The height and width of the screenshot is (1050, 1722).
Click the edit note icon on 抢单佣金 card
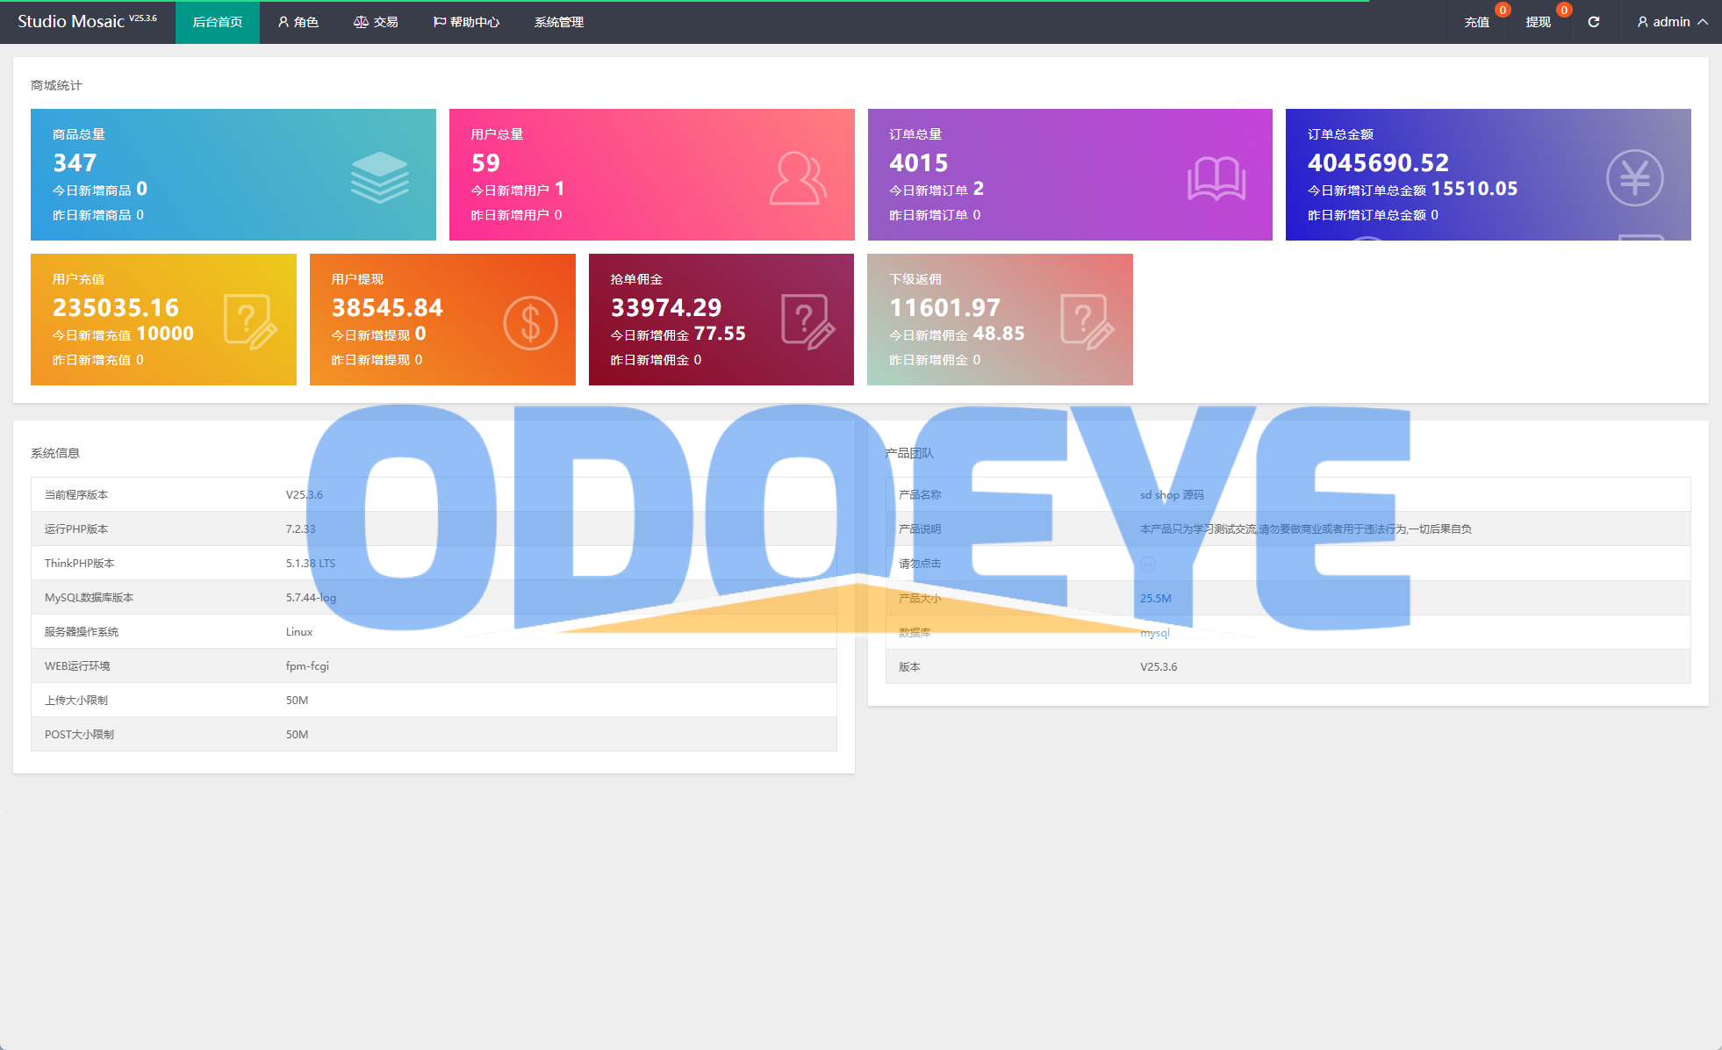click(x=807, y=322)
